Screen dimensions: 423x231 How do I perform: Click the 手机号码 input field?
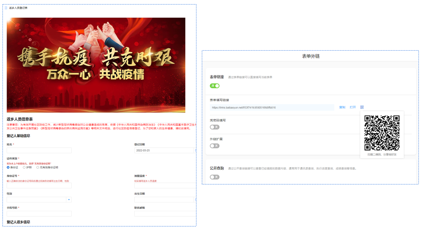[x=39, y=214]
